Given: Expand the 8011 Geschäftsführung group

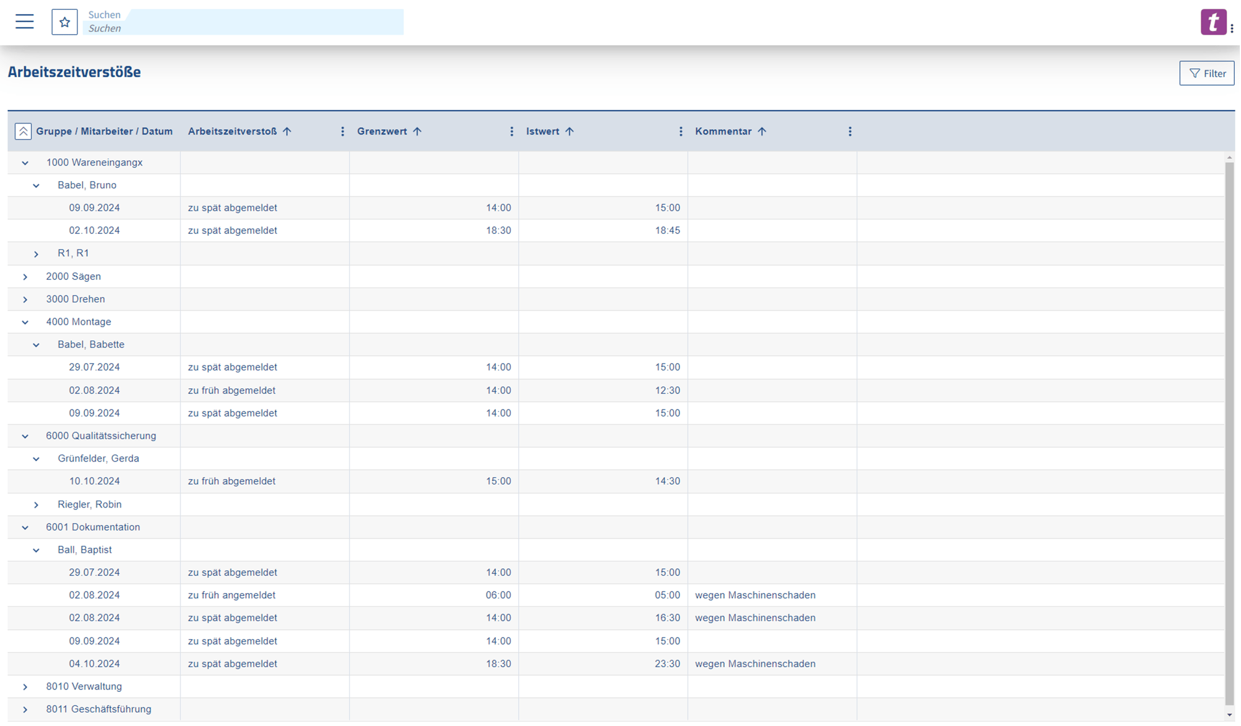Looking at the screenshot, I should click(x=25, y=709).
